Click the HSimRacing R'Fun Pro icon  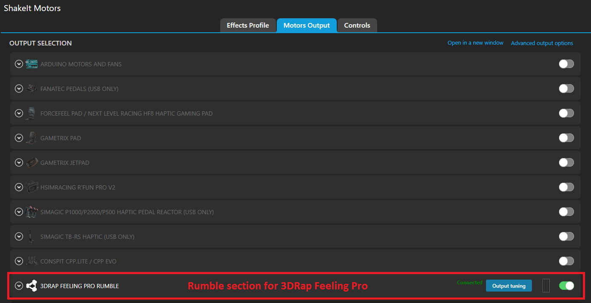31,187
